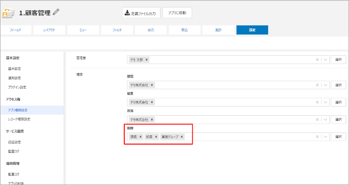Expand the 削除 dropdown arrow
This screenshot has width=349, height=185.
pos(325,137)
